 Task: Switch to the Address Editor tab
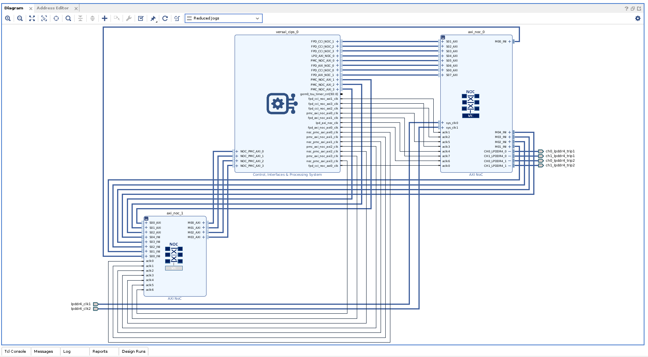tap(53, 8)
